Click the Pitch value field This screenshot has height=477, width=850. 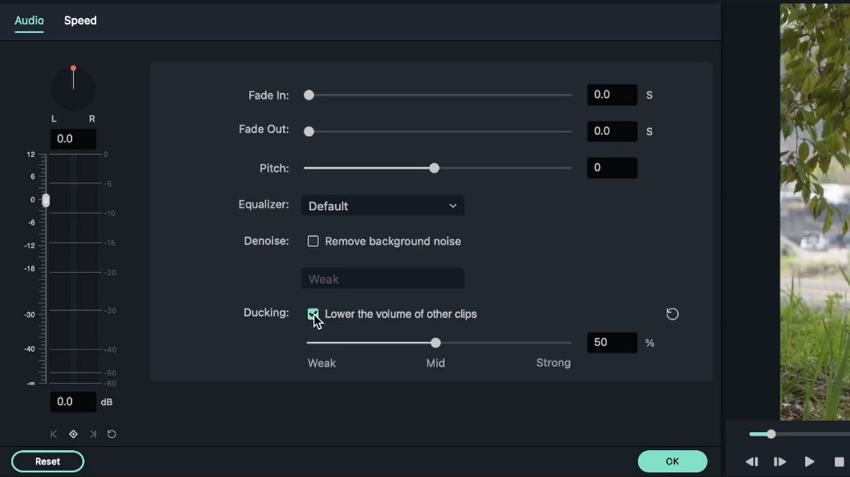pos(612,168)
